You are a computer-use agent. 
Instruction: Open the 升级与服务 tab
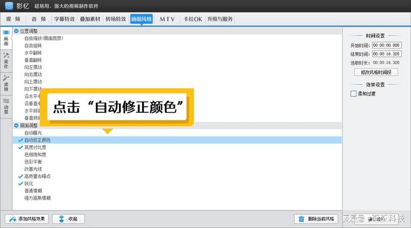[220, 19]
